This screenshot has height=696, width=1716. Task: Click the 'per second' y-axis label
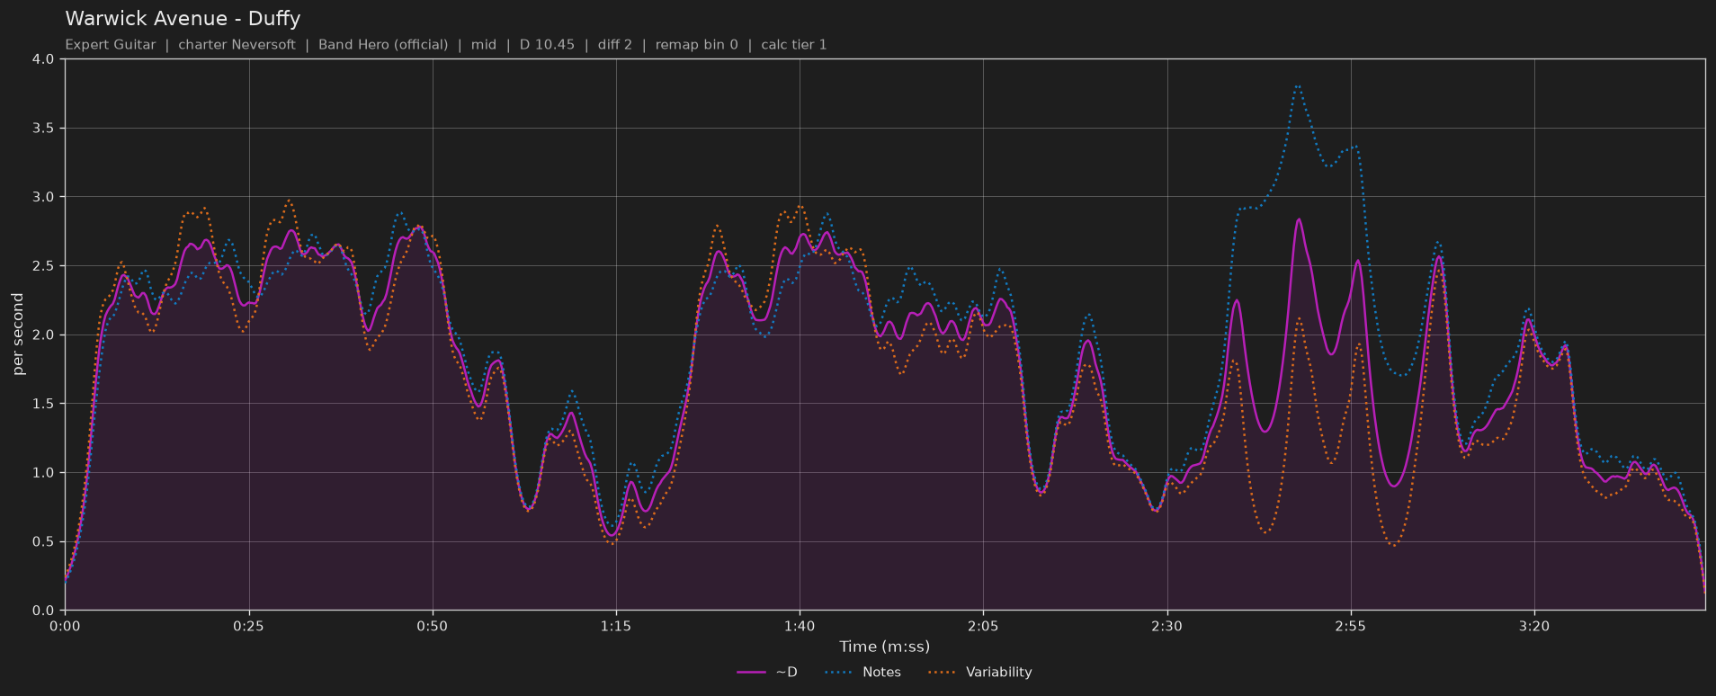coord(18,335)
